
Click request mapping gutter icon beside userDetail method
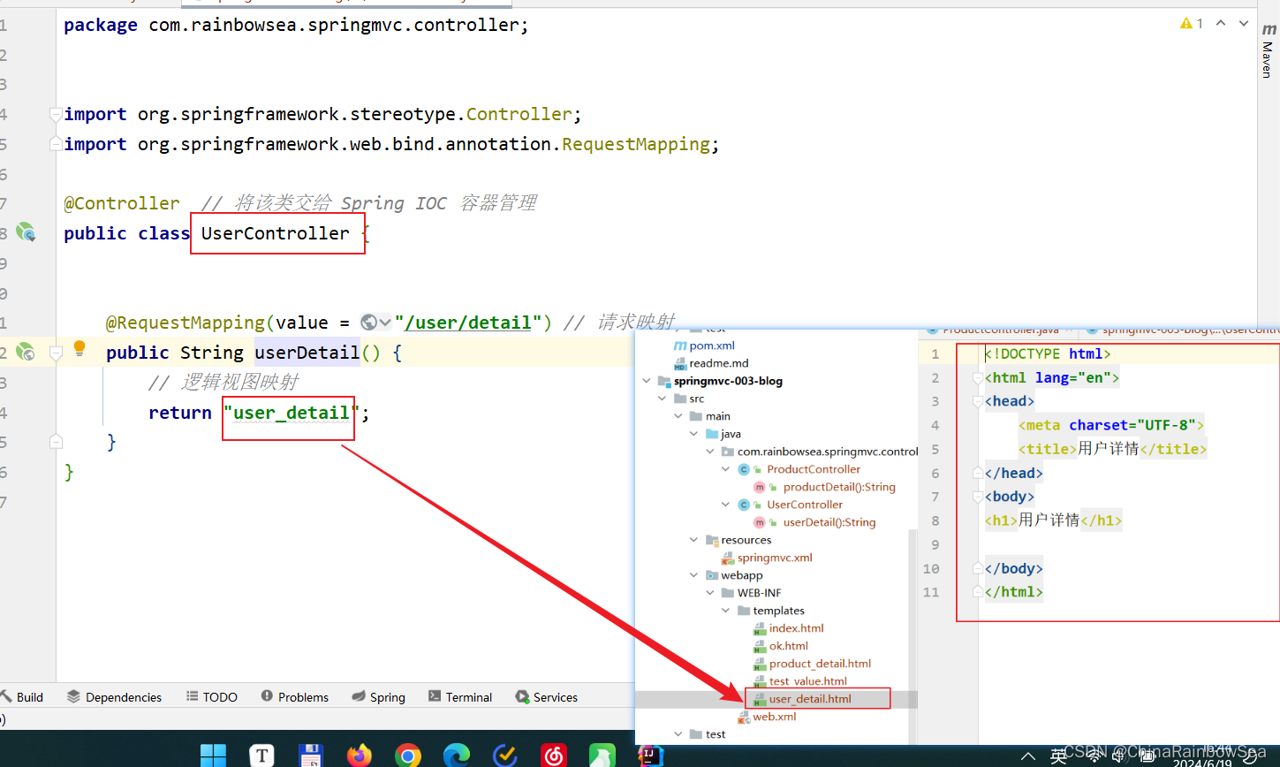[26, 352]
